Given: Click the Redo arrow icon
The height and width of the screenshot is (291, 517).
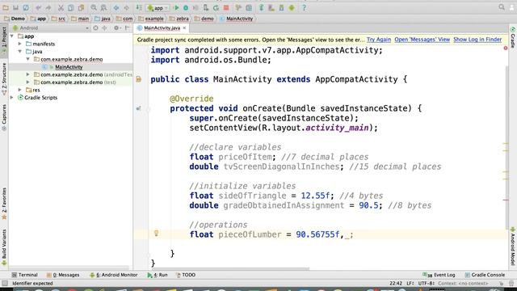Looking at the screenshot, I should (48, 7).
